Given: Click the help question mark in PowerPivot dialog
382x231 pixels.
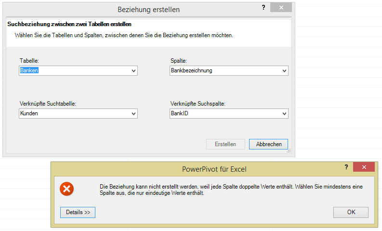Looking at the screenshot, I should coord(346,167).
